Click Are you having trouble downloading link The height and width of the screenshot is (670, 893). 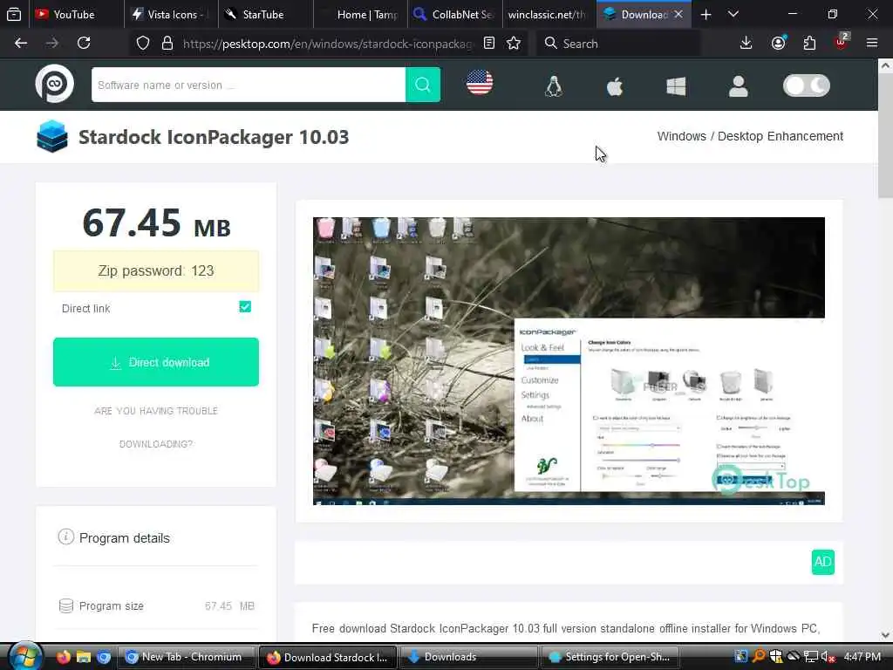point(156,427)
